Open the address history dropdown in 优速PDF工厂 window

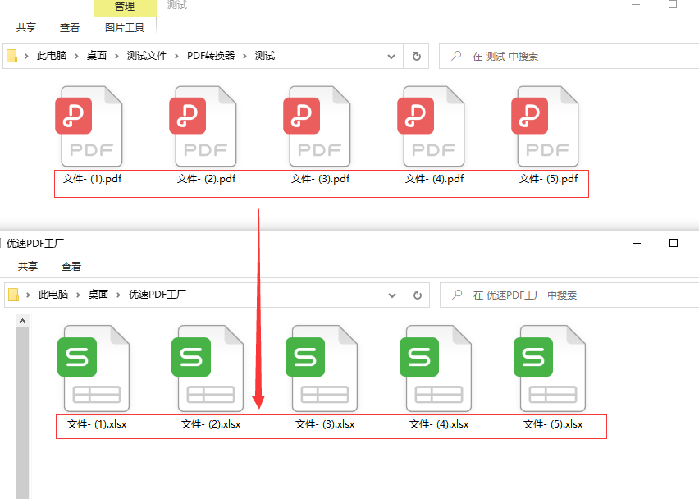pos(391,294)
